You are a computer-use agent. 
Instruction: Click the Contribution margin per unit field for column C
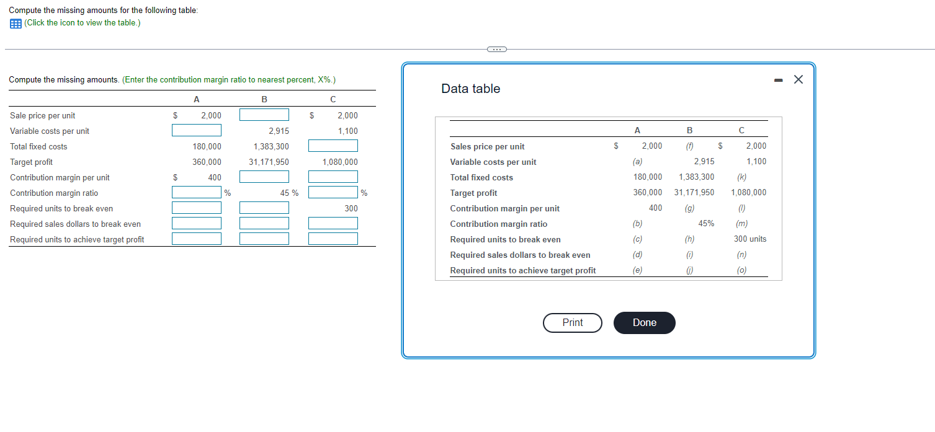pyautogui.click(x=333, y=176)
